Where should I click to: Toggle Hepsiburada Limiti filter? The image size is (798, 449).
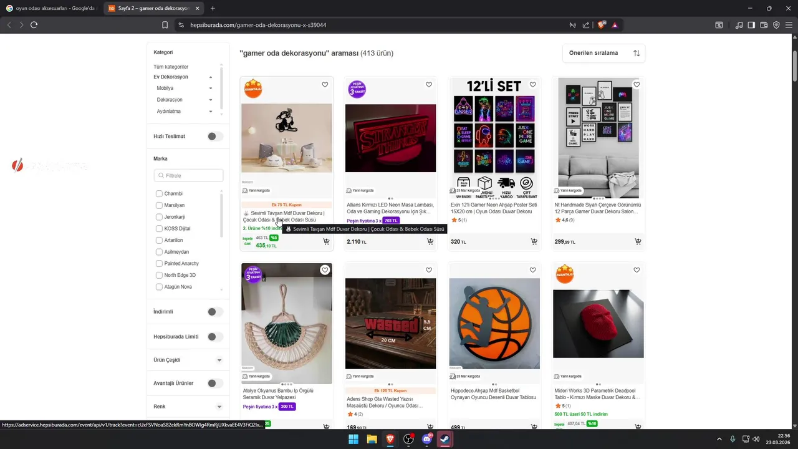tap(215, 337)
